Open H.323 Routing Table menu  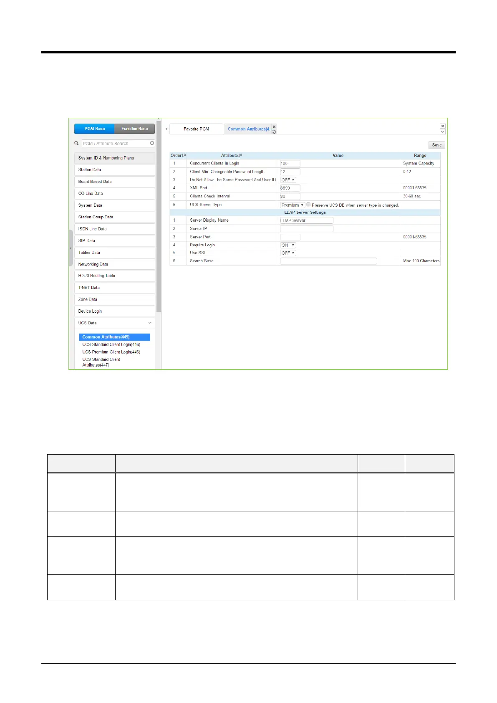pos(114,276)
